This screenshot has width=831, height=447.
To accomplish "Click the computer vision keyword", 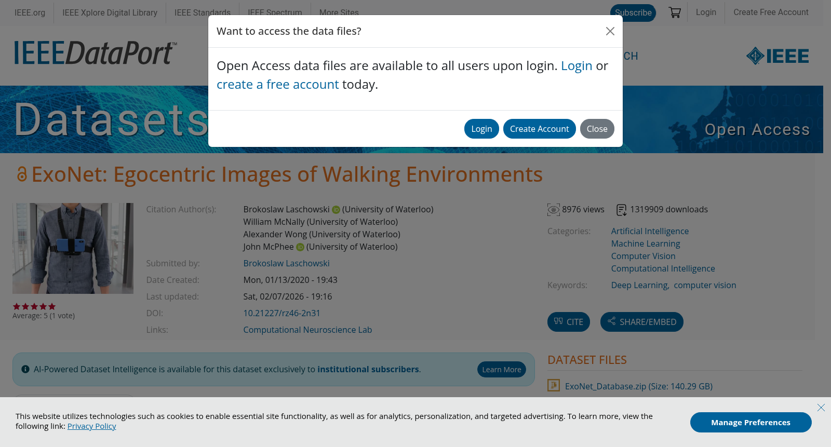I will [x=705, y=285].
